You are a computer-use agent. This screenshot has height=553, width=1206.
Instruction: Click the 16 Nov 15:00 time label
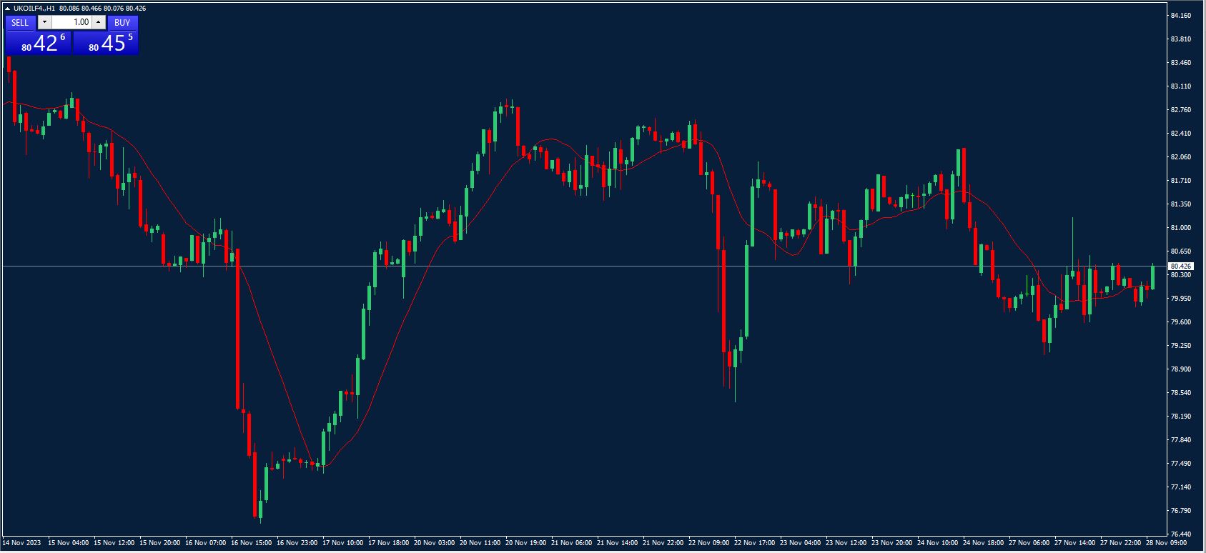coord(252,543)
